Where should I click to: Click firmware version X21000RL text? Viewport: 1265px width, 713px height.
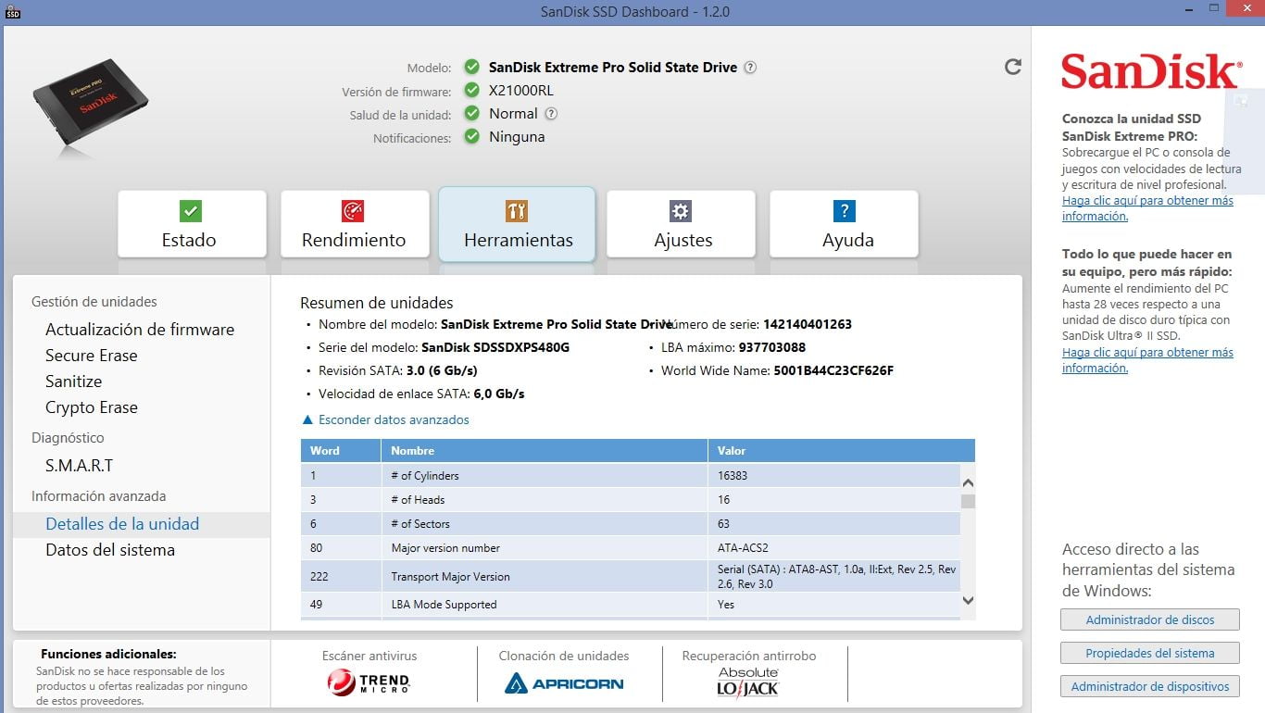click(521, 91)
